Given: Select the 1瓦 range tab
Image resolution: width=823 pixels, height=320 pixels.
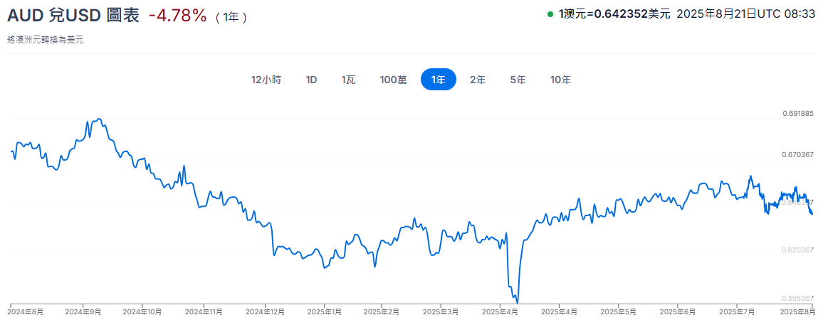Looking at the screenshot, I should (x=349, y=80).
